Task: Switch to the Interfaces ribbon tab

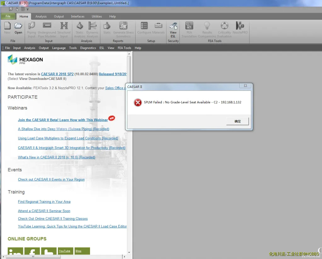Action: [x=78, y=16]
